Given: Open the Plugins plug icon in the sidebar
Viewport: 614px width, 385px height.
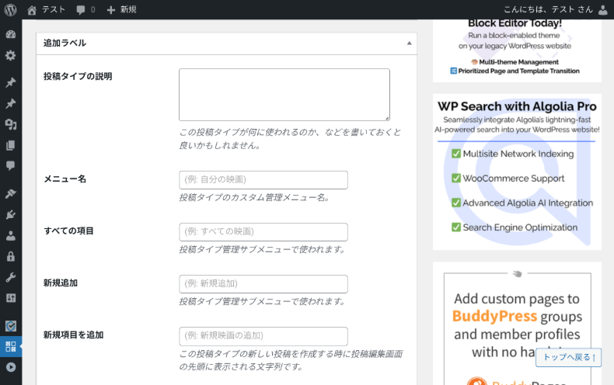Looking at the screenshot, I should [11, 214].
